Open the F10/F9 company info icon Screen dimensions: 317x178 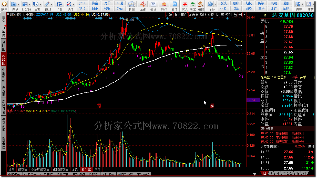(25, 4)
